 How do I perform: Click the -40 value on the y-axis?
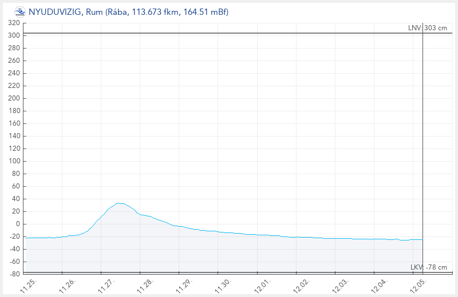14,249
